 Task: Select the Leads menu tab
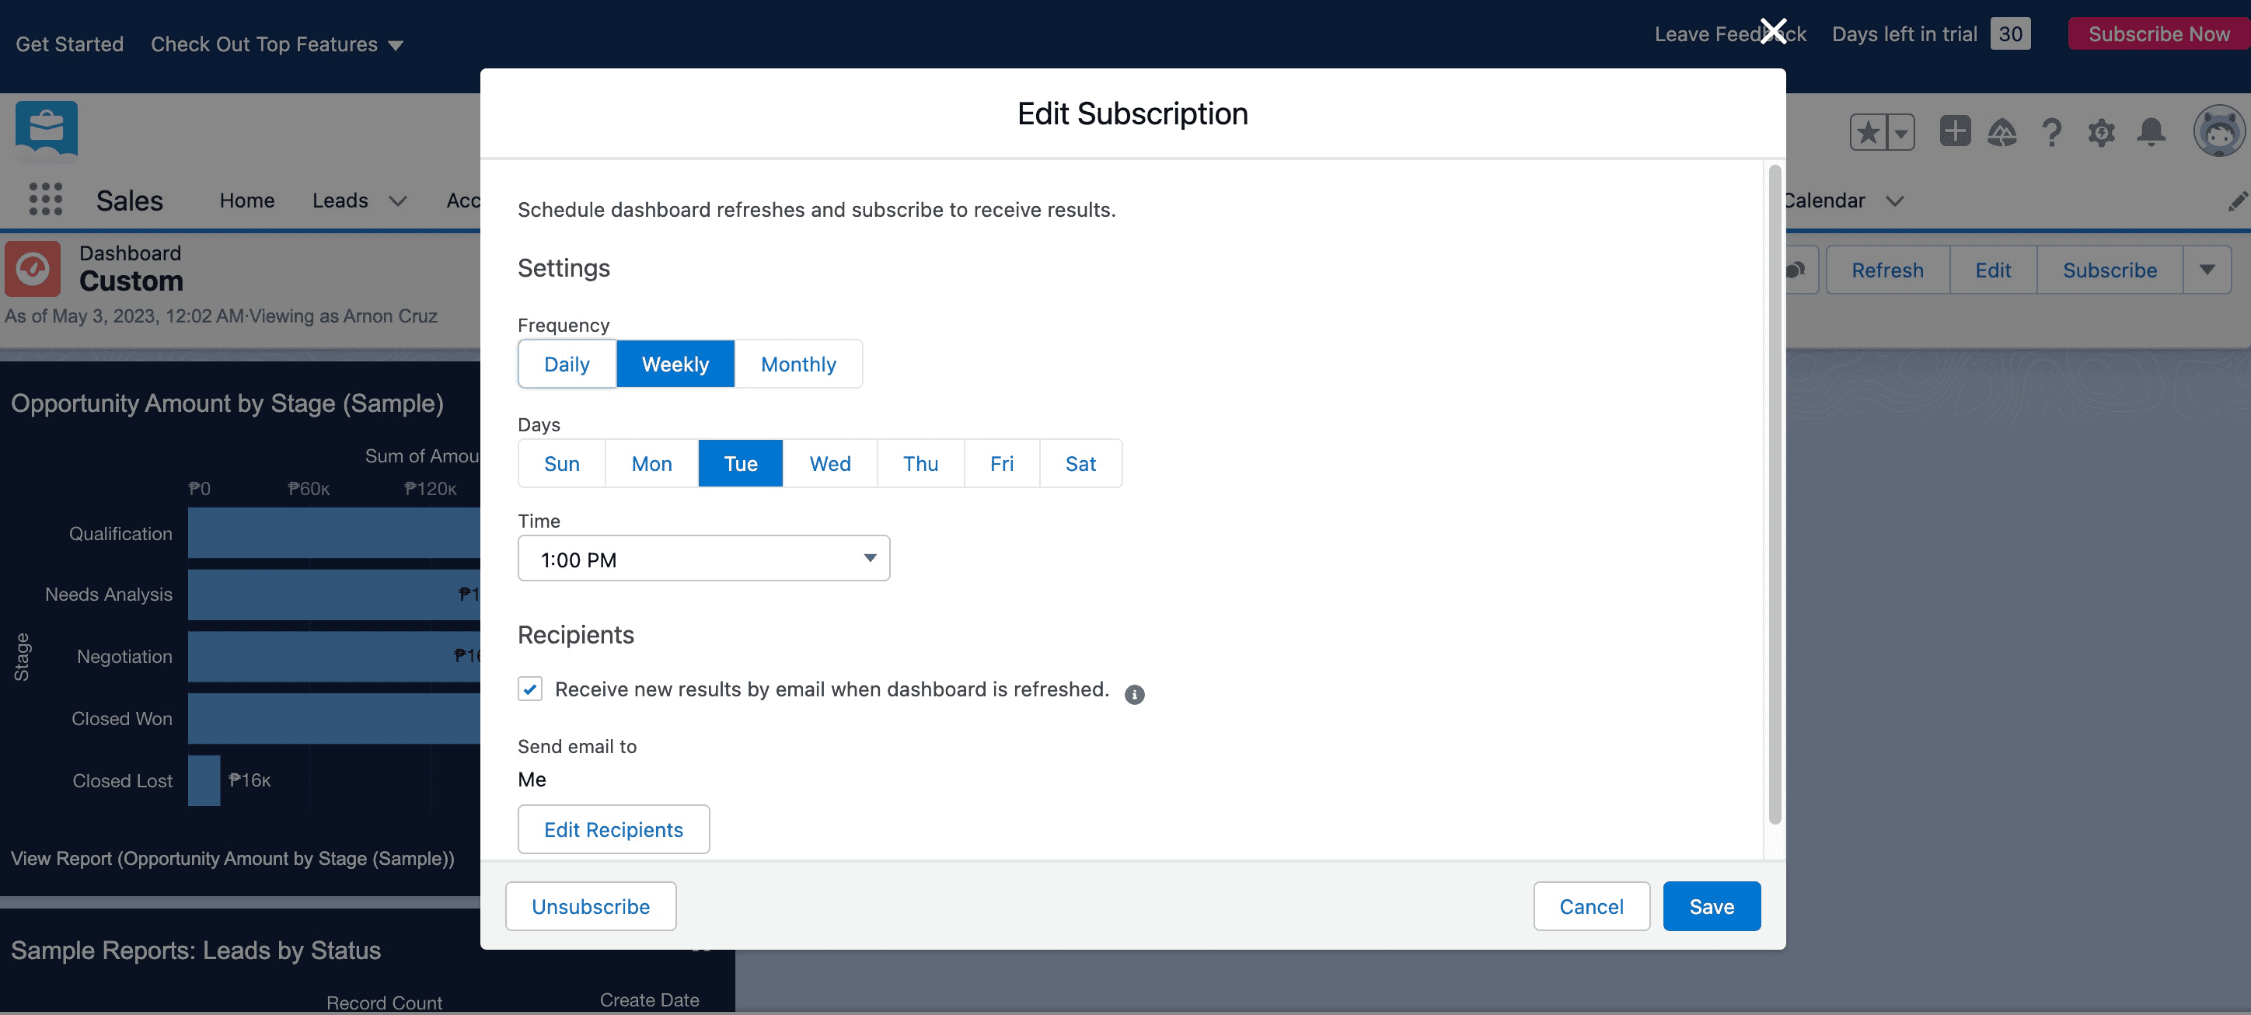click(x=340, y=200)
